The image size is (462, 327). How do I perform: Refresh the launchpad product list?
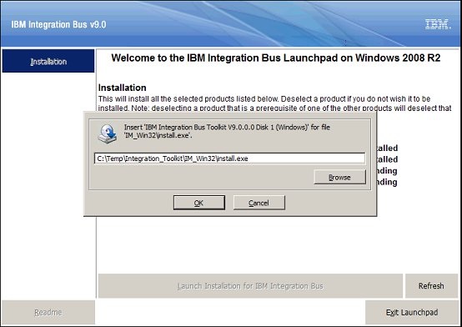click(x=431, y=286)
